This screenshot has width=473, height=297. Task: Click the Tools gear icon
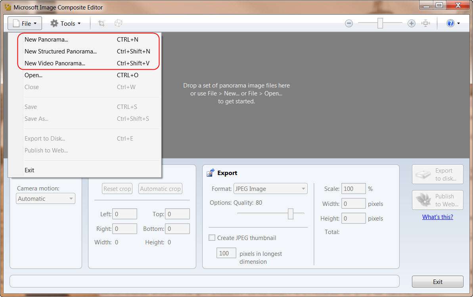coord(54,24)
